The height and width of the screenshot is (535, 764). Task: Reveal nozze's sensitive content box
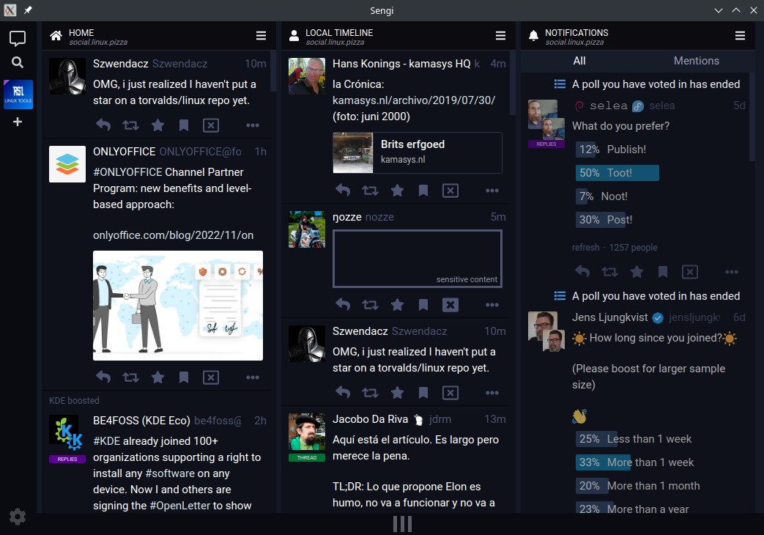pos(417,259)
